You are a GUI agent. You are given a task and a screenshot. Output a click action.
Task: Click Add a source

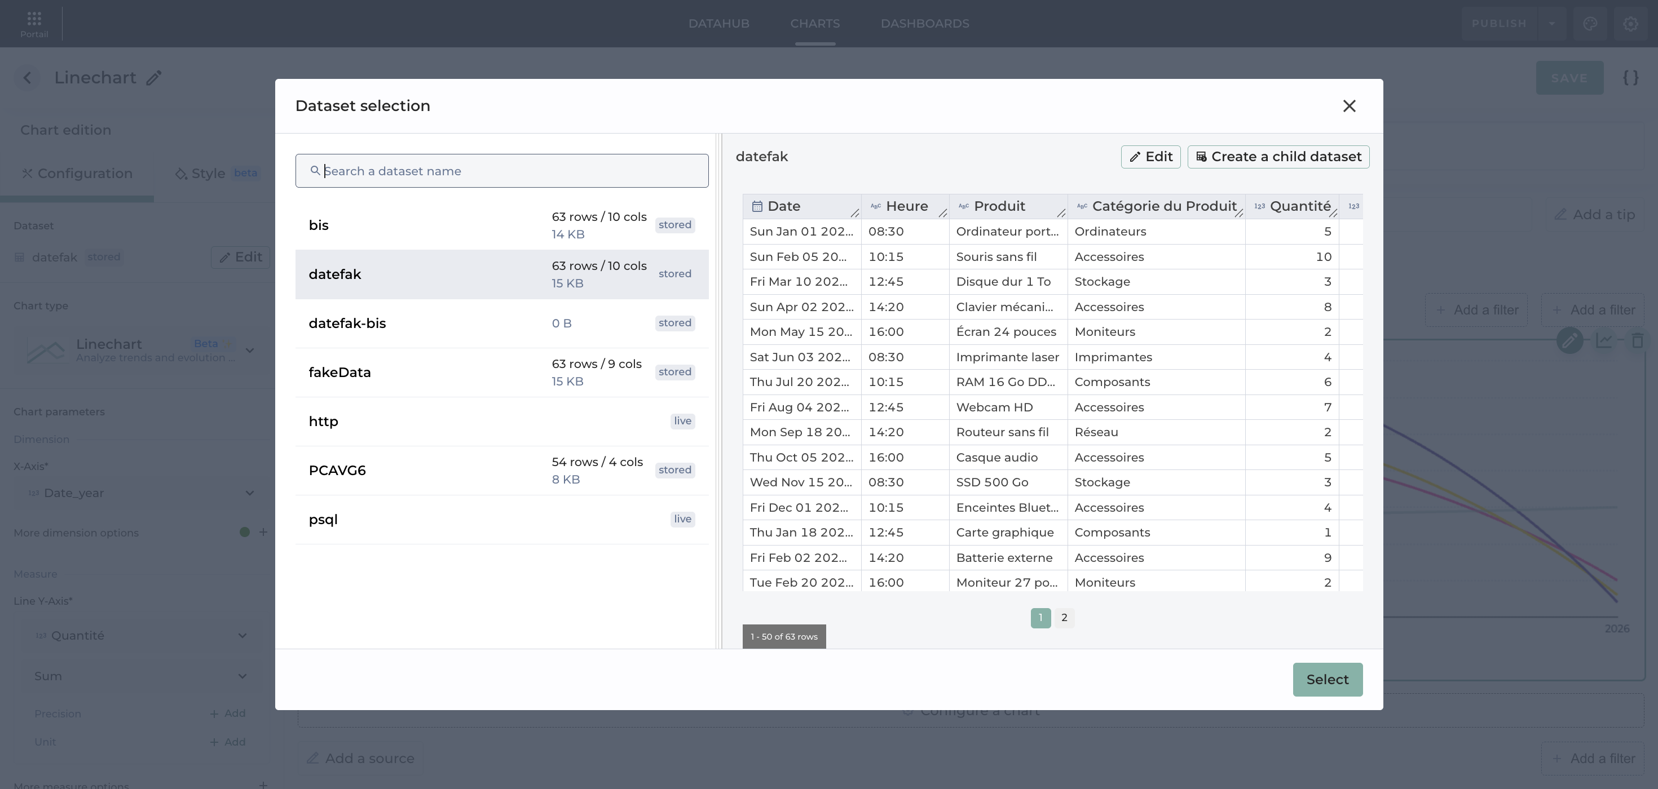pyautogui.click(x=360, y=758)
